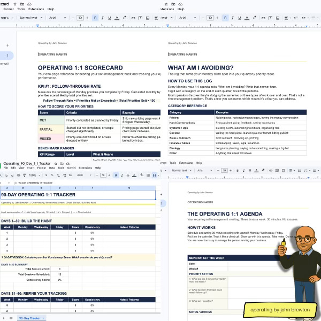The width and height of the screenshot is (321, 321).
Task: Add comment in the Scorecard doc toolbar
Action: click(x=140, y=18)
